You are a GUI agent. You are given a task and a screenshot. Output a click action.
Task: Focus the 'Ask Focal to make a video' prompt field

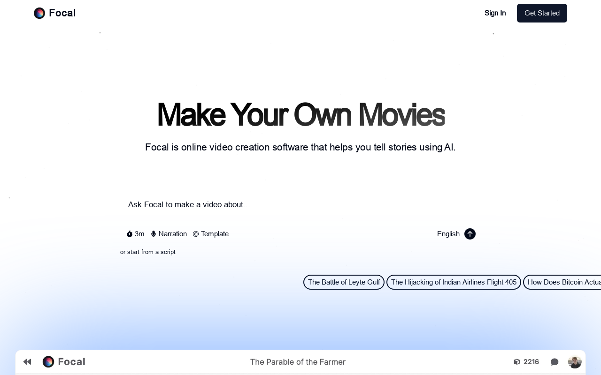click(x=300, y=204)
